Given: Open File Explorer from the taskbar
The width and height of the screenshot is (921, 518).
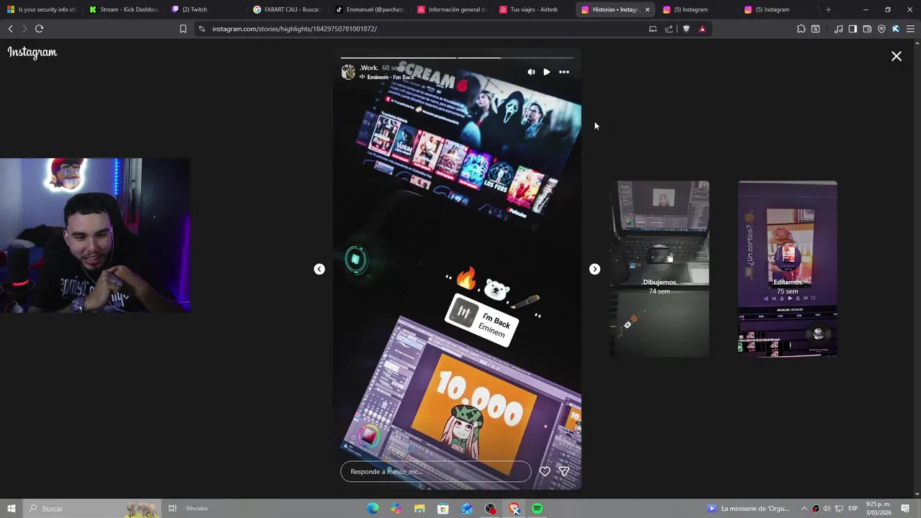Looking at the screenshot, I should tap(419, 509).
